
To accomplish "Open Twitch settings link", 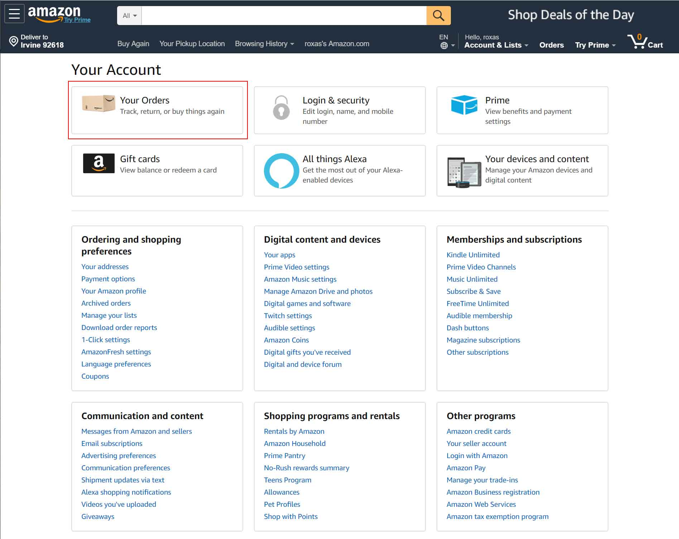I will click(x=288, y=316).
